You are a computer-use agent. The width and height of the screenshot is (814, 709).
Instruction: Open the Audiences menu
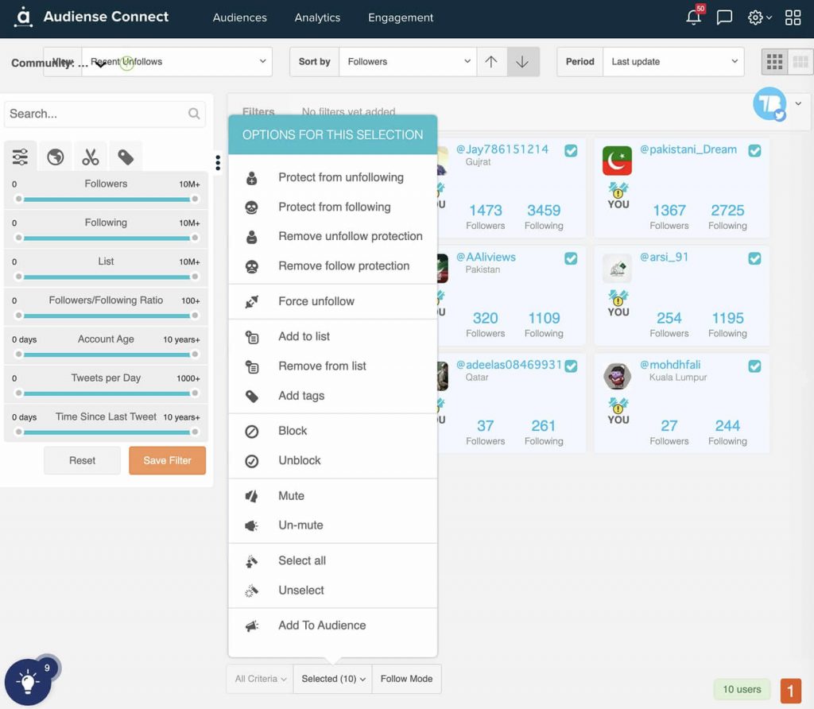pos(240,17)
